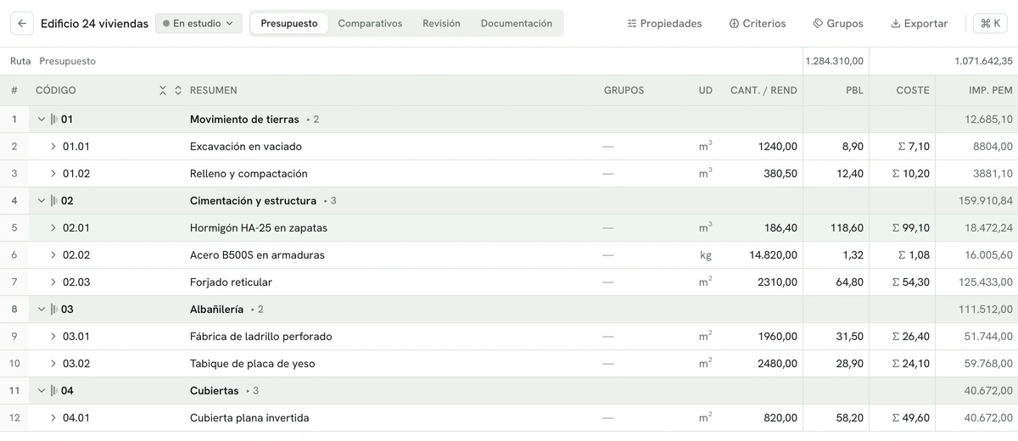
Task: Click the chapter icon next to 02
Action: point(54,201)
